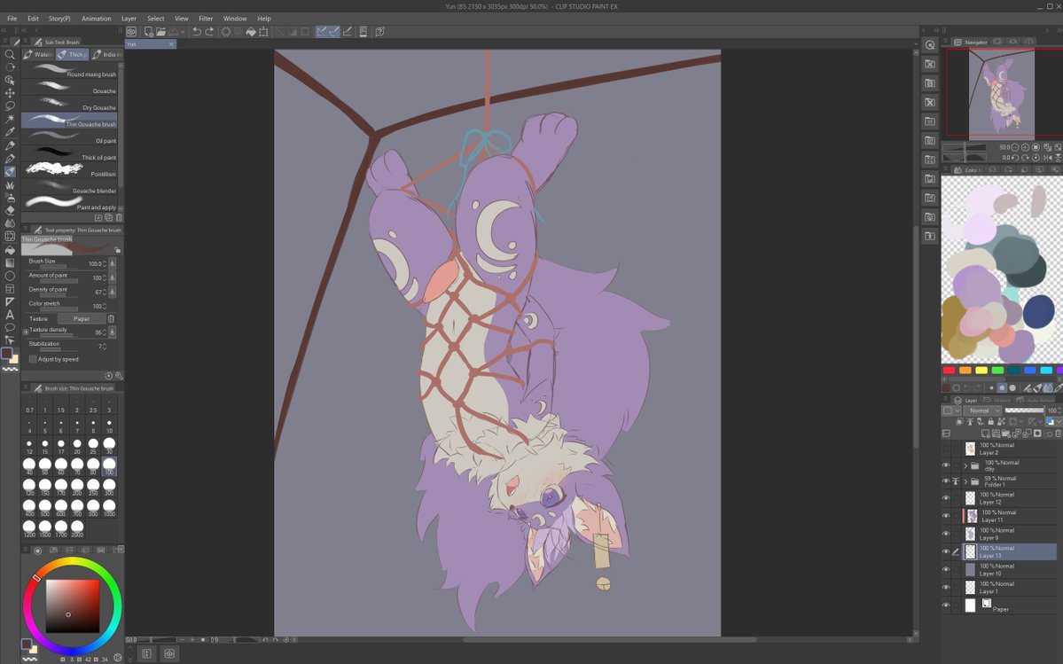
Task: Select the Round mixing brush
Action: click(69, 70)
